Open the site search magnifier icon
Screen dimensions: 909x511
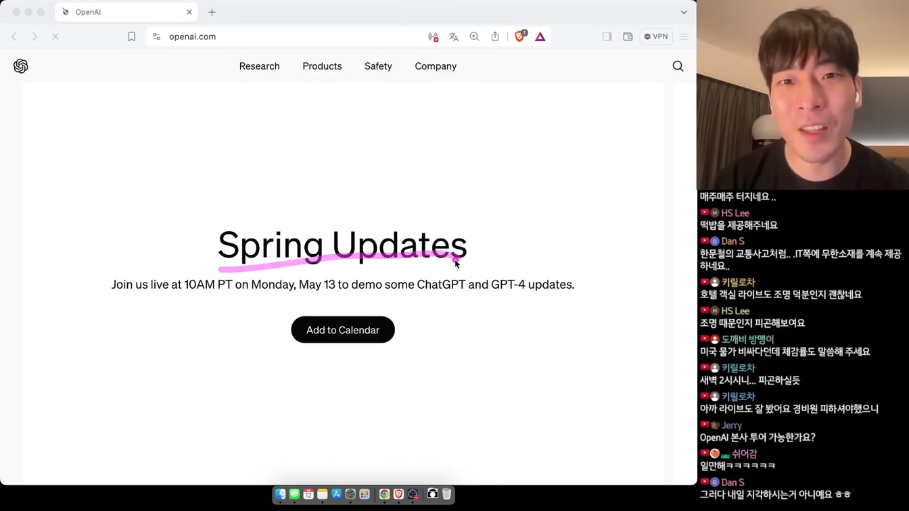[x=678, y=66]
